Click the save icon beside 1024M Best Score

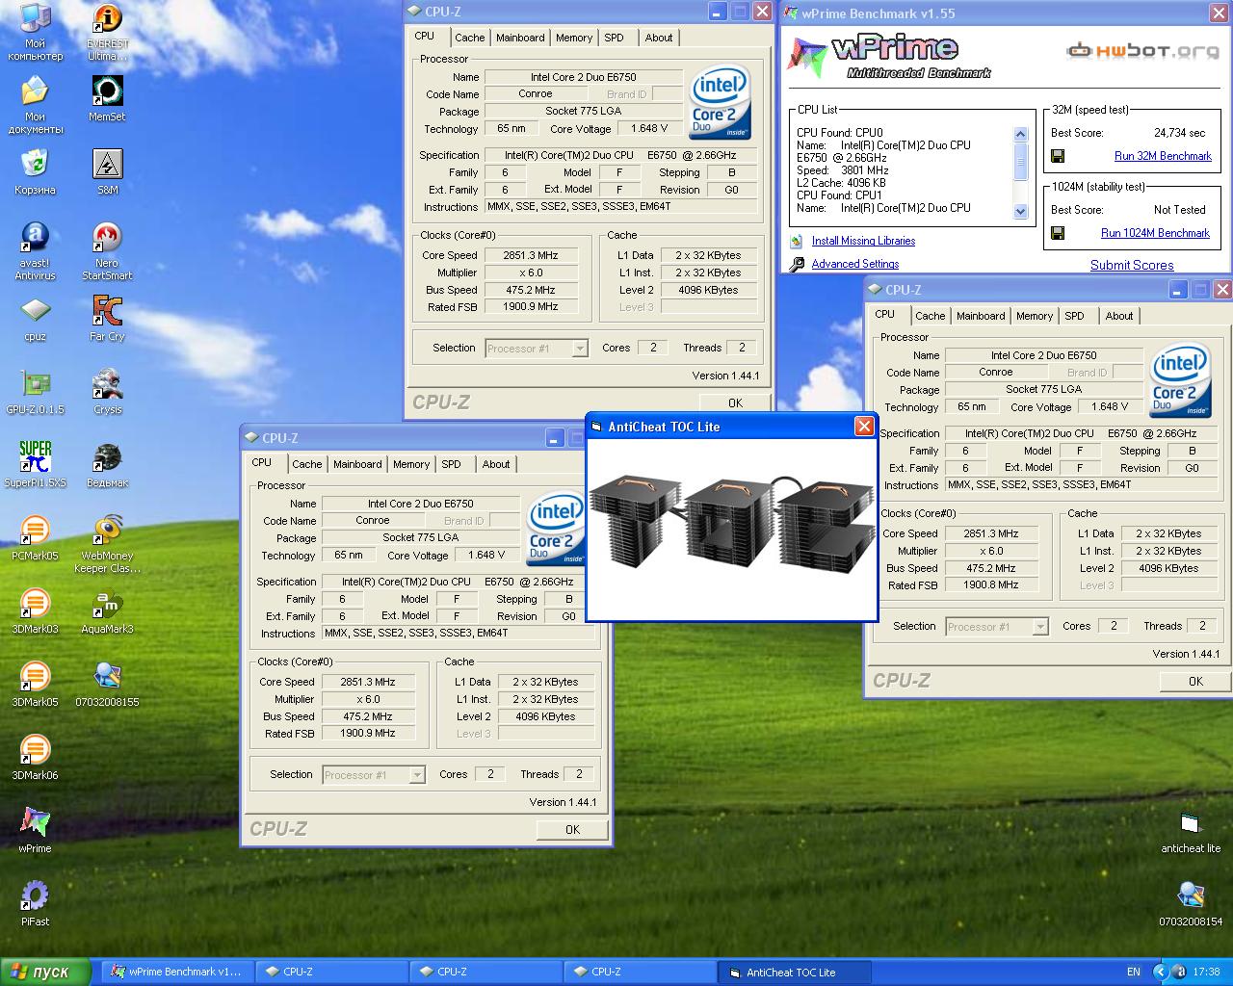click(x=1057, y=233)
